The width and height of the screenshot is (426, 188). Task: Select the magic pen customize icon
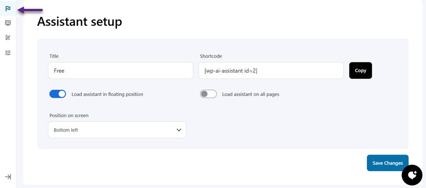coord(8,38)
